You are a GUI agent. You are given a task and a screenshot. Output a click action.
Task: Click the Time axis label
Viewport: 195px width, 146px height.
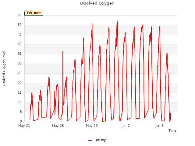point(172,130)
